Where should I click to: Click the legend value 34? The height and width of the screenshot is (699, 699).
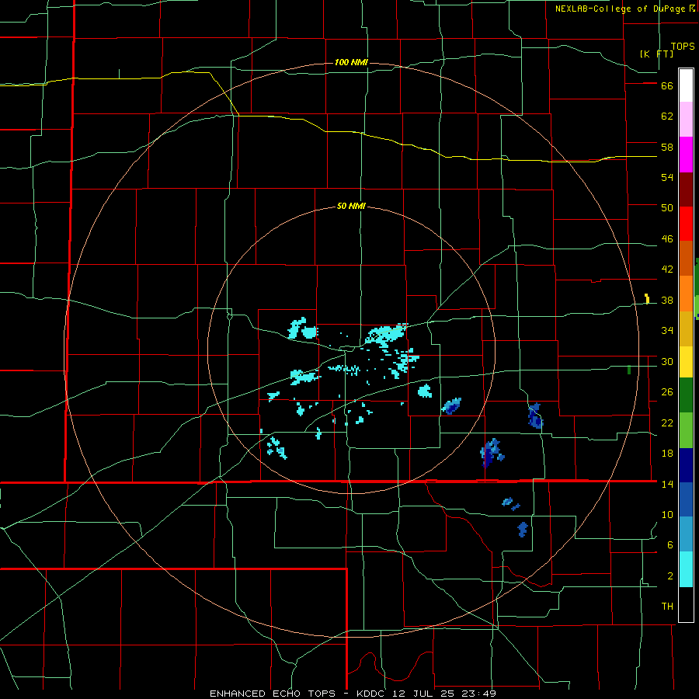coord(667,331)
